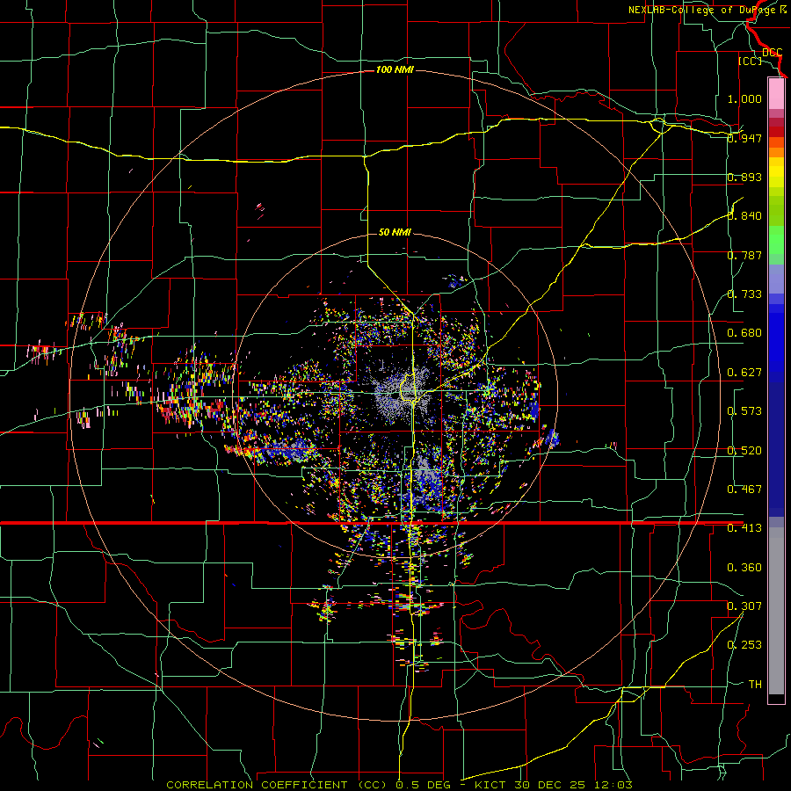The width and height of the screenshot is (791, 791).
Task: Click the CORRELATION COEFFICIENT (CC) caption text
Action: pos(277,785)
